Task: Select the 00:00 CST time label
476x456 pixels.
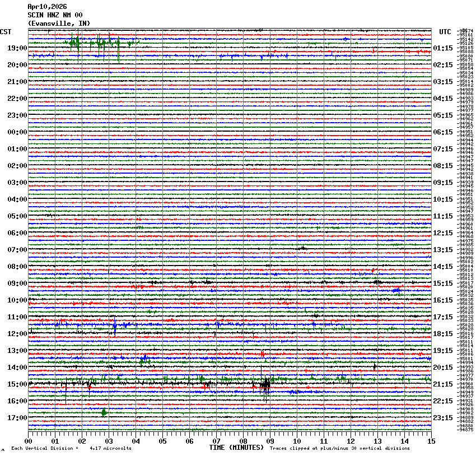Action: pos(17,132)
